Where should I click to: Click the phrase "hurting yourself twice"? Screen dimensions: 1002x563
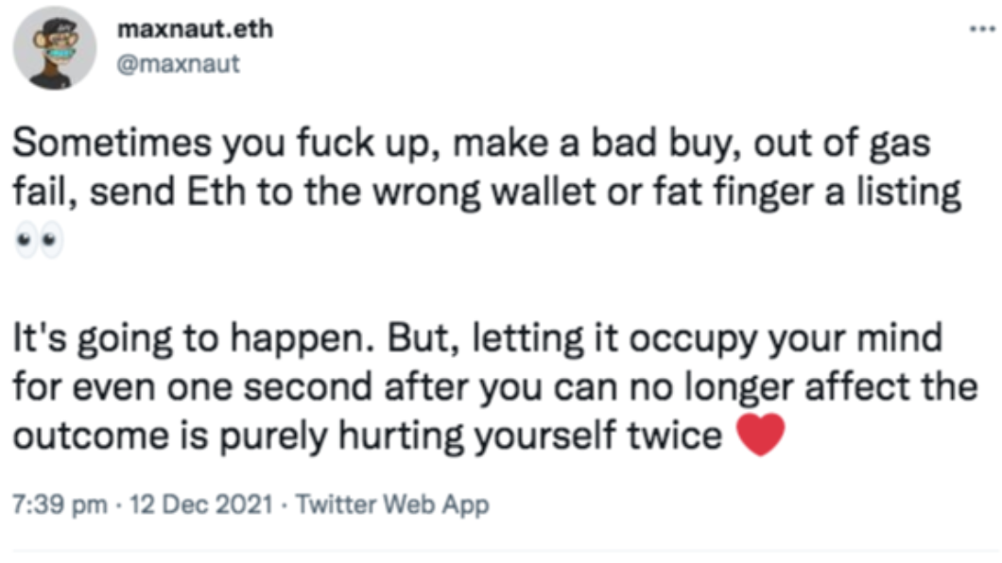[x=530, y=436]
